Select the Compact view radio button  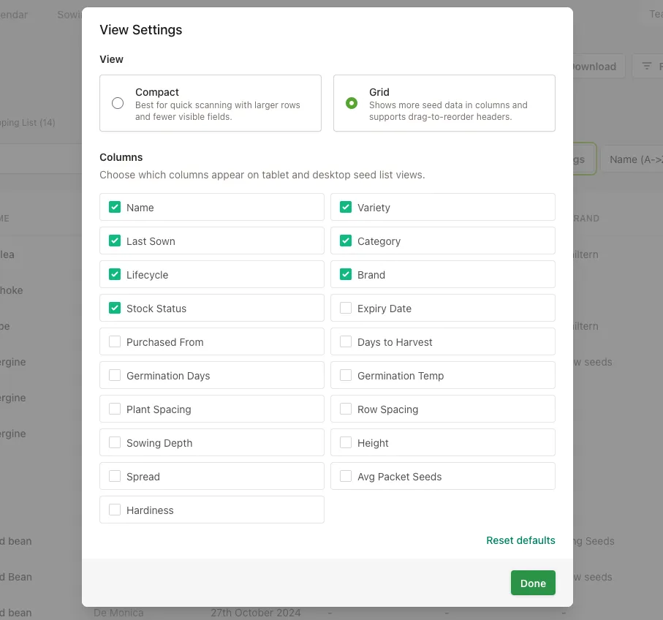click(x=118, y=103)
